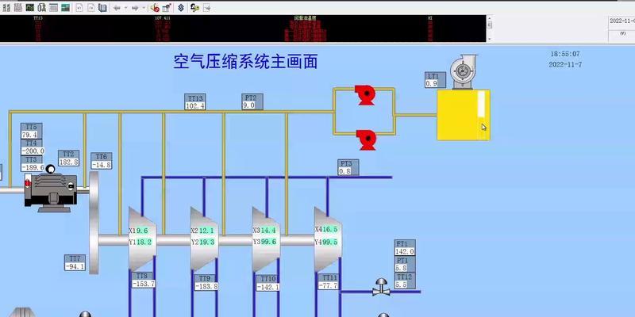Click the printer-like icon with red mark
This screenshot has height=317, width=635.
click(x=166, y=8)
